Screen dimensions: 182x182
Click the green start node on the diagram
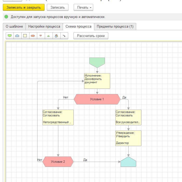pyautogui.click(x=97, y=62)
